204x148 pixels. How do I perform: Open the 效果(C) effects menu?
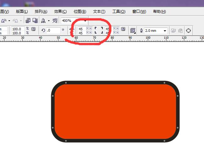pyautogui.click(x=60, y=12)
